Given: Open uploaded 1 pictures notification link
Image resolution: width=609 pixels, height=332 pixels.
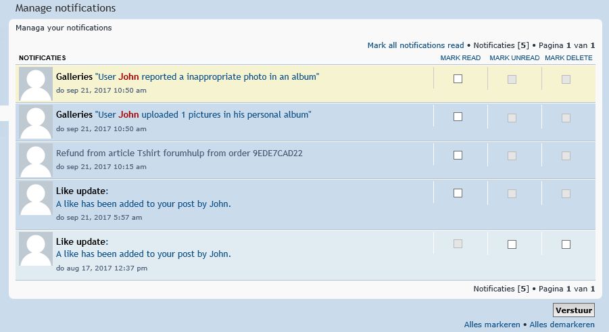Looking at the screenshot, I should point(203,115).
